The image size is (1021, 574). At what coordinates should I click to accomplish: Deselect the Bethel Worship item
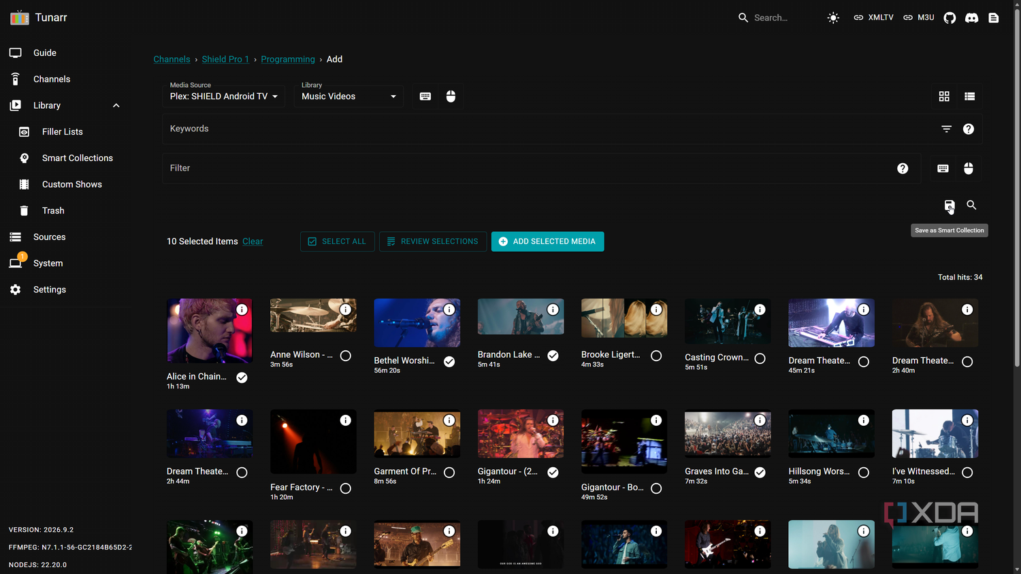449,362
